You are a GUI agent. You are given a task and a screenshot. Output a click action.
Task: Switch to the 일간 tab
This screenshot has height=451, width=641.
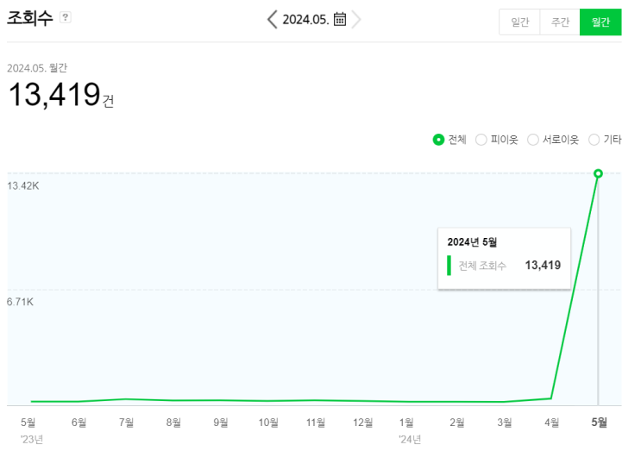(x=519, y=22)
